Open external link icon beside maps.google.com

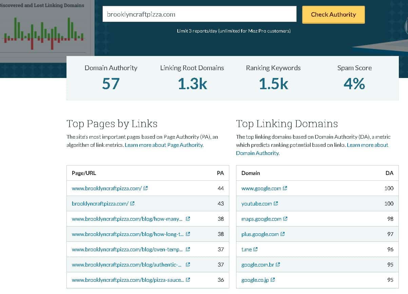[286, 219]
